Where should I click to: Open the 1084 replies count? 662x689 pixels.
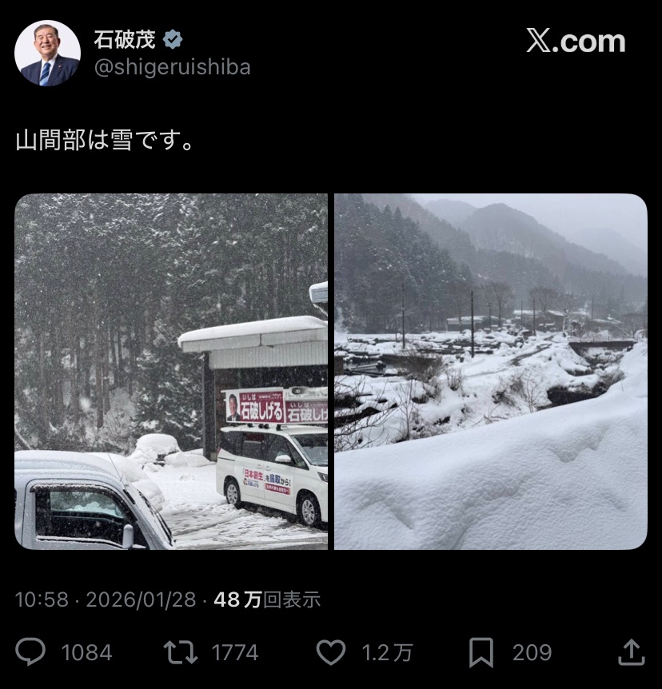(x=86, y=652)
